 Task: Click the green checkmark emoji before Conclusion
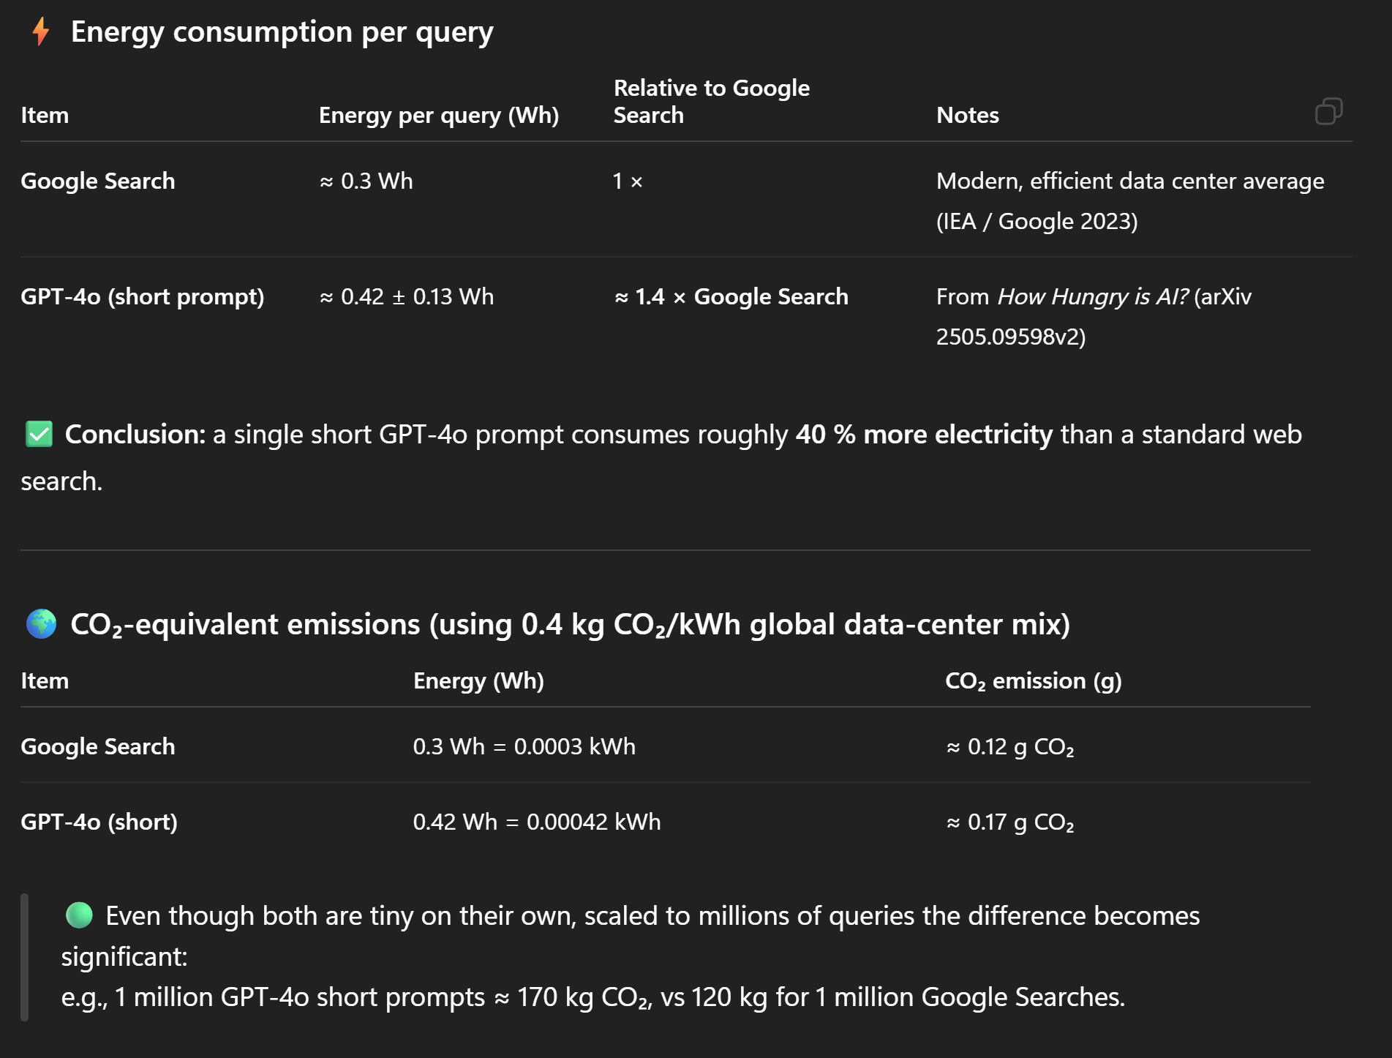pyautogui.click(x=39, y=434)
